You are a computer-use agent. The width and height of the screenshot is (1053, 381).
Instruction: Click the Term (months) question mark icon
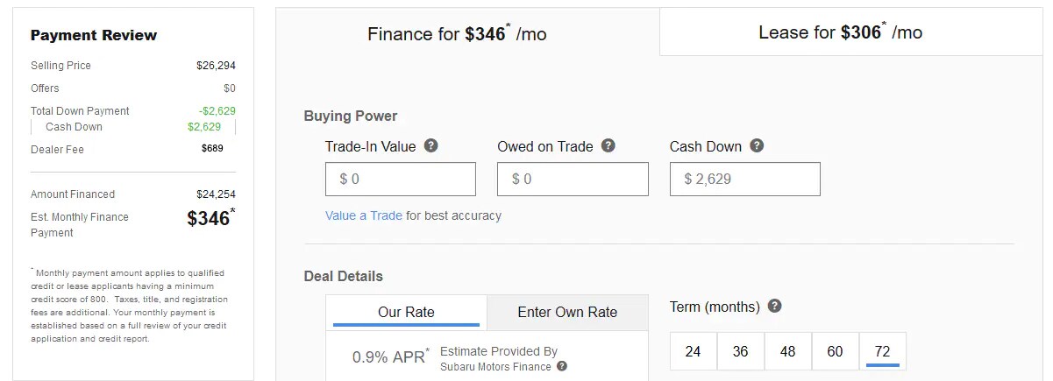click(x=774, y=307)
